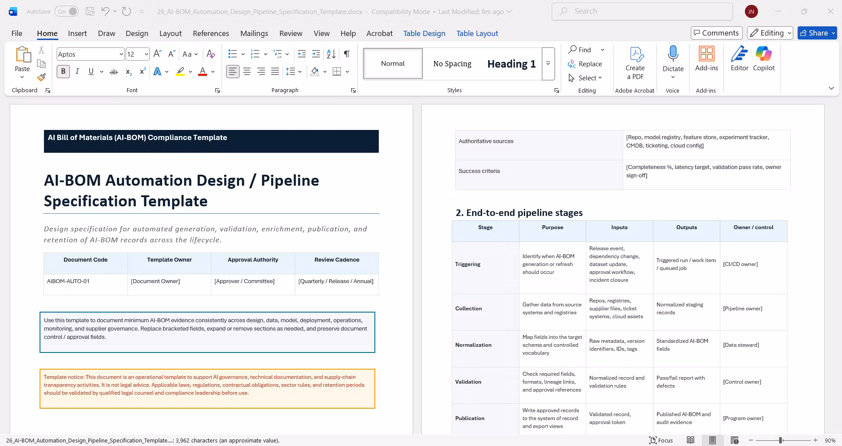Viewport: 842px width, 446px height.
Task: Apply the Heading 1 style
Action: coord(511,64)
